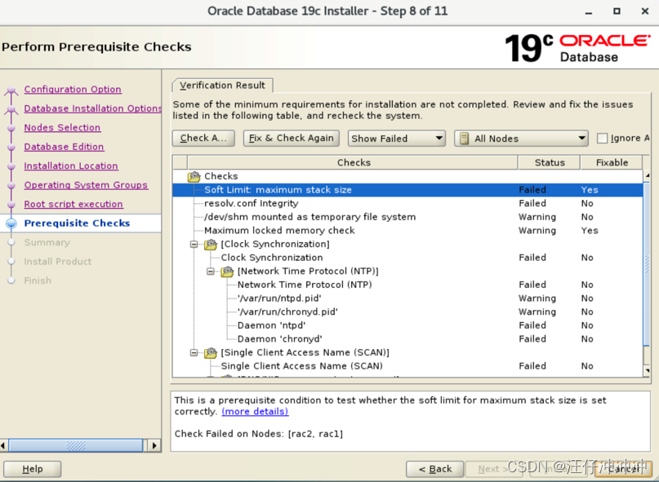The height and width of the screenshot is (482, 659).
Task: Go to Database Edition step
Action: 64,147
